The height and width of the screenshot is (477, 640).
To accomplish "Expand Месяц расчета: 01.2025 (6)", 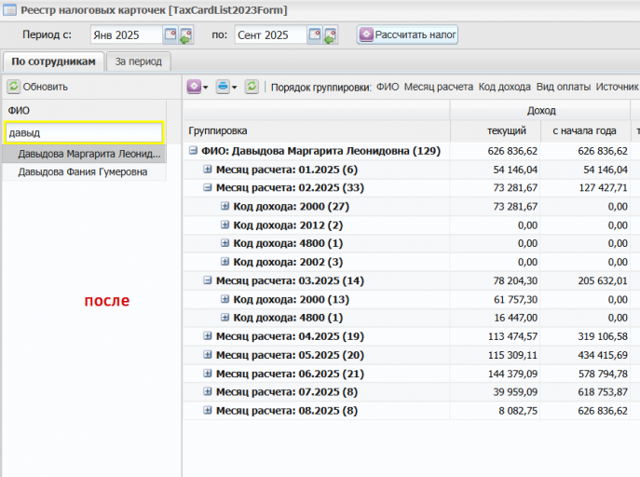I will 208,170.
